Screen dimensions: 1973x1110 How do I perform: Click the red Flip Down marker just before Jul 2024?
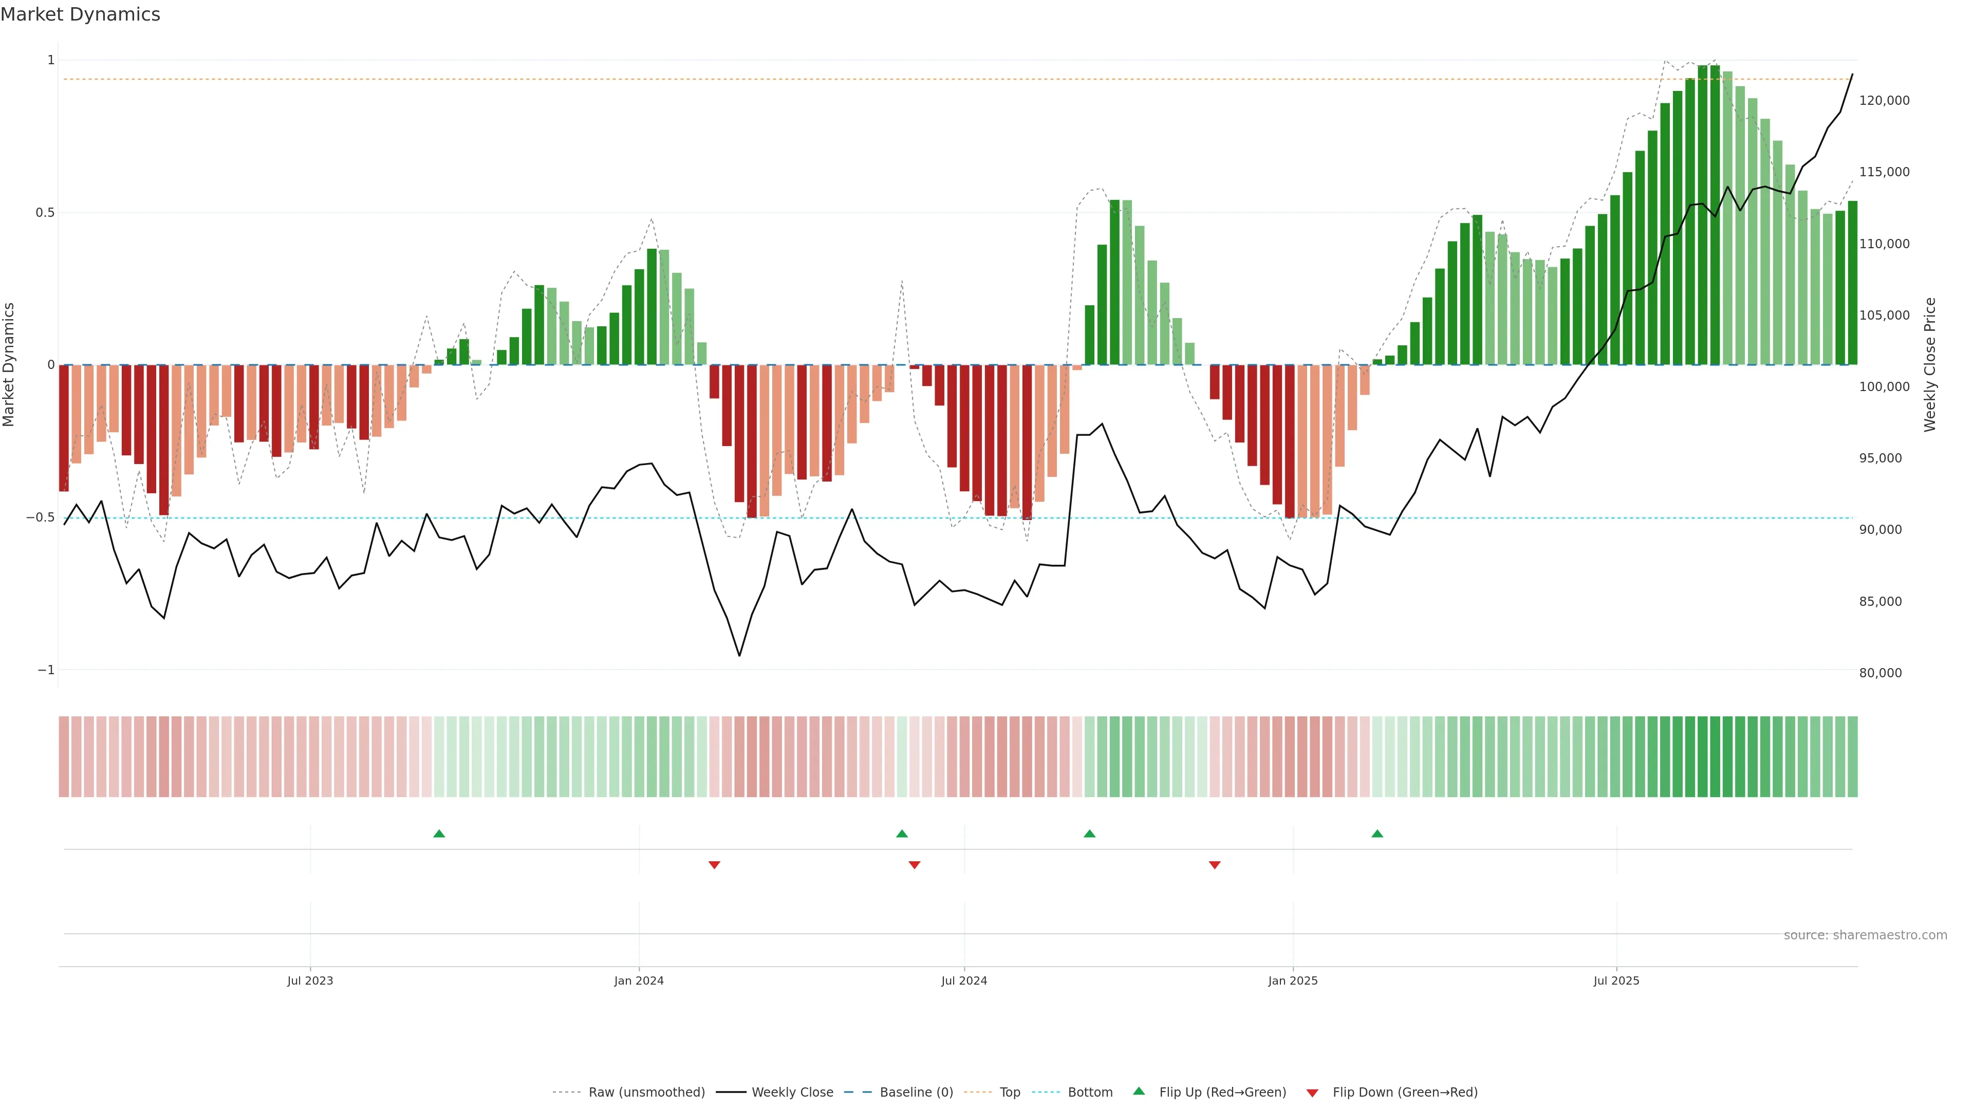tap(915, 865)
